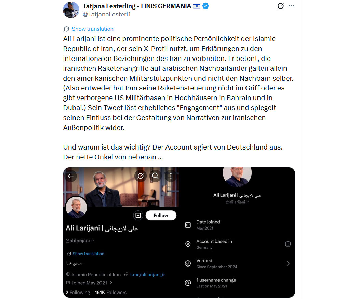
Task: Click the @ icon beside username change
Action: click(188, 283)
